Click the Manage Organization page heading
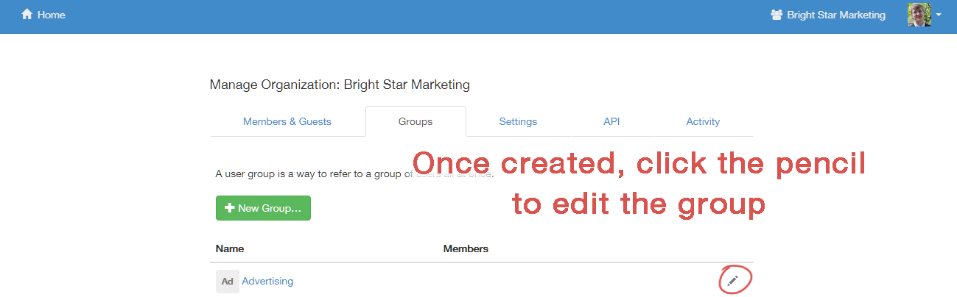 pos(340,85)
